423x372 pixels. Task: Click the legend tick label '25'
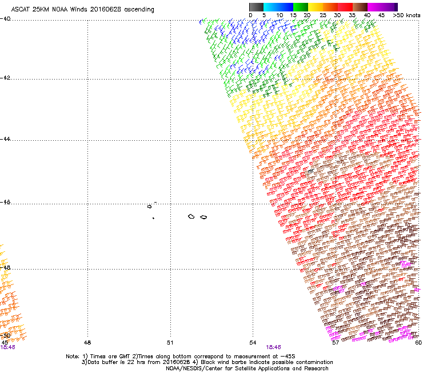tap(323, 15)
